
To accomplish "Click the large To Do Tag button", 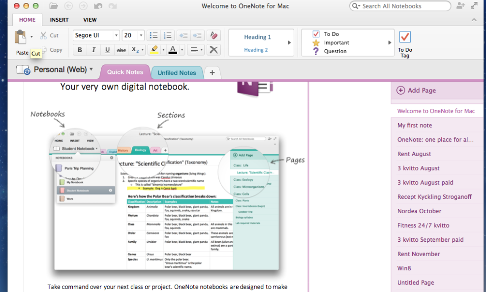I will (x=405, y=44).
